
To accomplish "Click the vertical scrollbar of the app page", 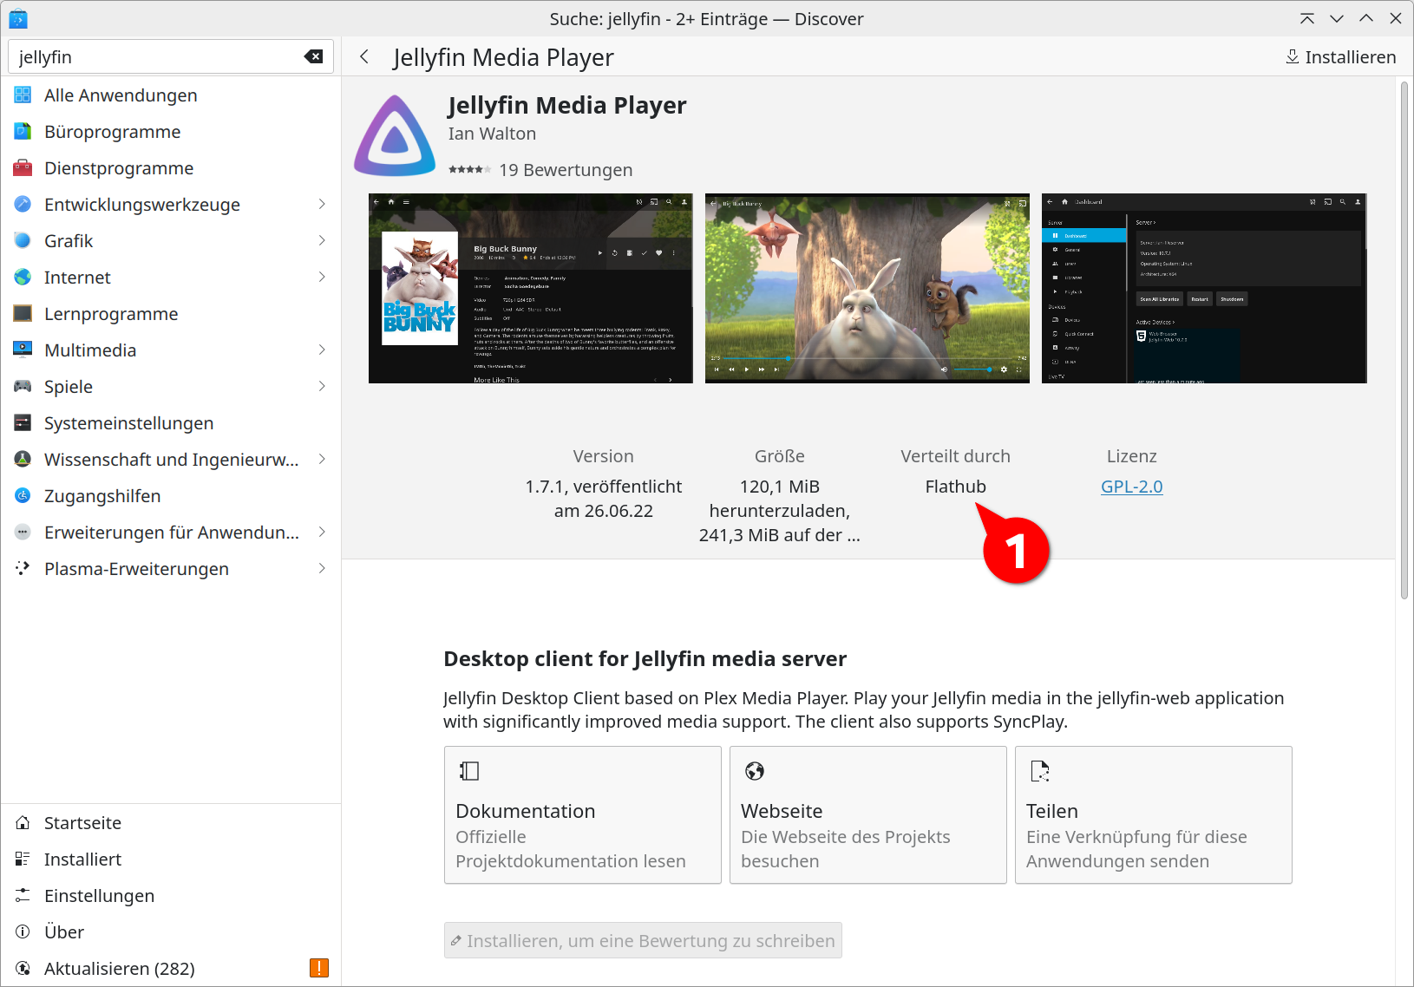I will 1404,340.
